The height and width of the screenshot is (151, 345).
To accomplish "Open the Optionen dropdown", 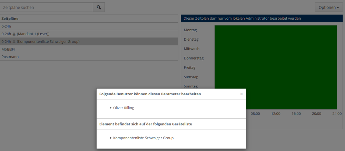I will pyautogui.click(x=328, y=7).
